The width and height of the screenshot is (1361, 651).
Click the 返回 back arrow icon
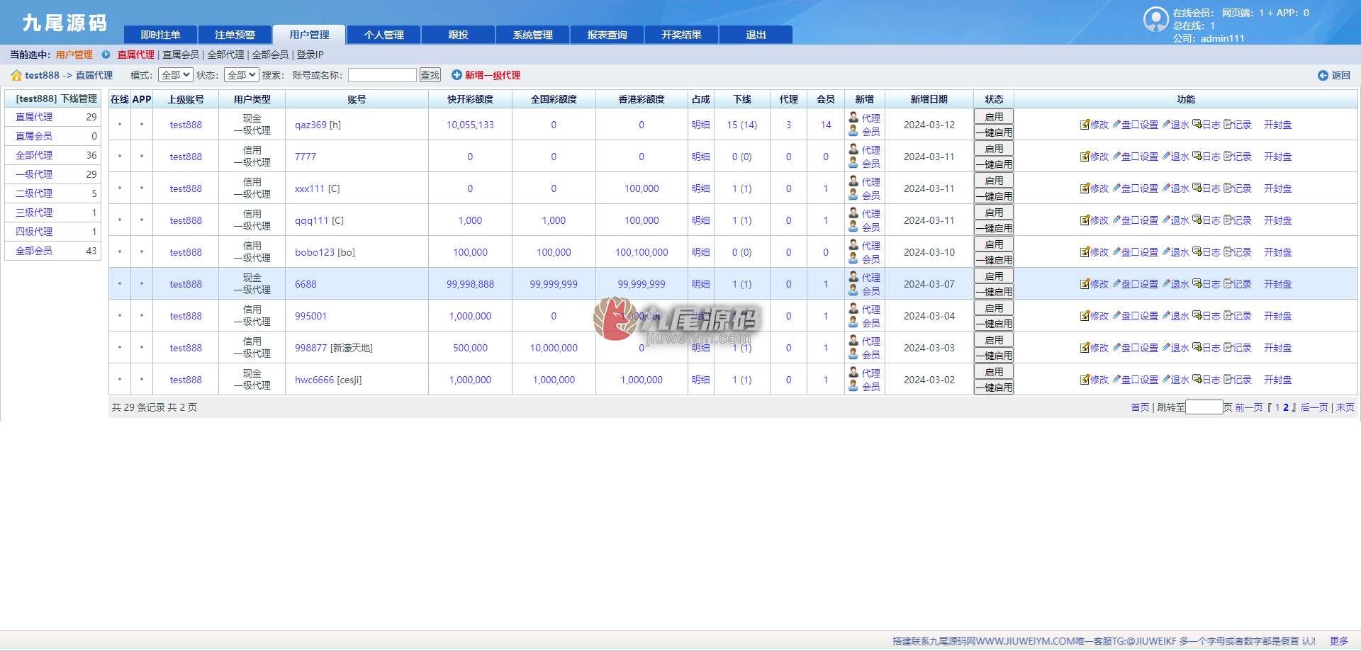pyautogui.click(x=1323, y=75)
